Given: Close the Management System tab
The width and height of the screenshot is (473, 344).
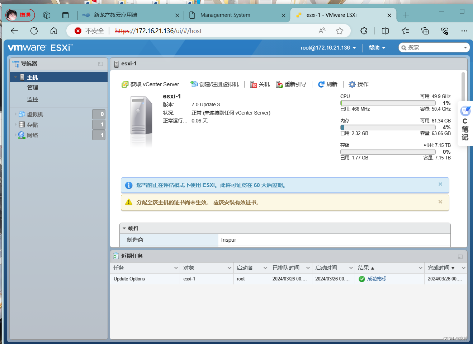Looking at the screenshot, I should 284,15.
